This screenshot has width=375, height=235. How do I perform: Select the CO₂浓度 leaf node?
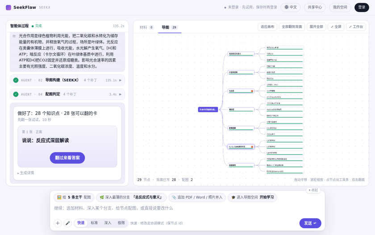(x=285, y=128)
